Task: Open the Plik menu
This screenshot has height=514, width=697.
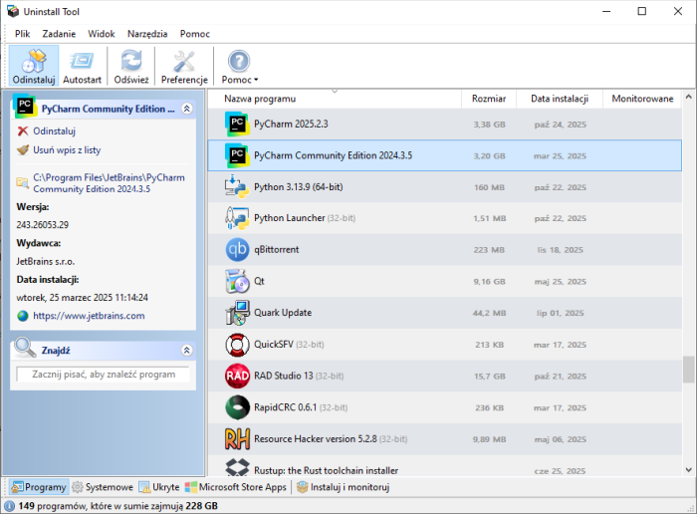Action: click(22, 34)
